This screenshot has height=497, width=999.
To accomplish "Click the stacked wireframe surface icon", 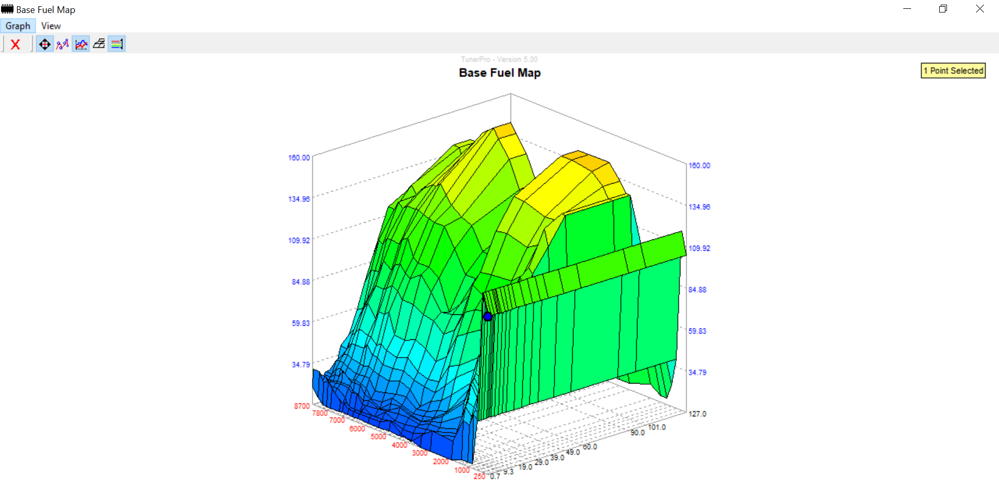I will click(x=99, y=45).
